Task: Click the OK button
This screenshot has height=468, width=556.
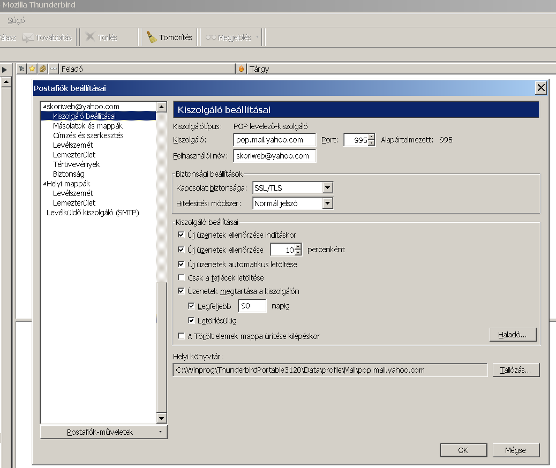Action: pyautogui.click(x=463, y=450)
